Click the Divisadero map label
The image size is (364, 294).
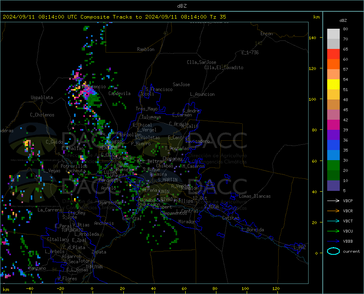(197, 141)
